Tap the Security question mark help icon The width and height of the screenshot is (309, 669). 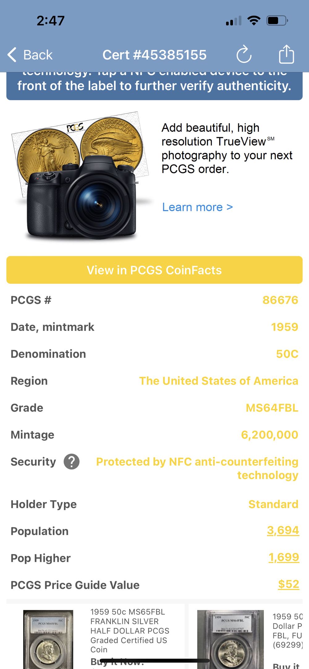71,462
